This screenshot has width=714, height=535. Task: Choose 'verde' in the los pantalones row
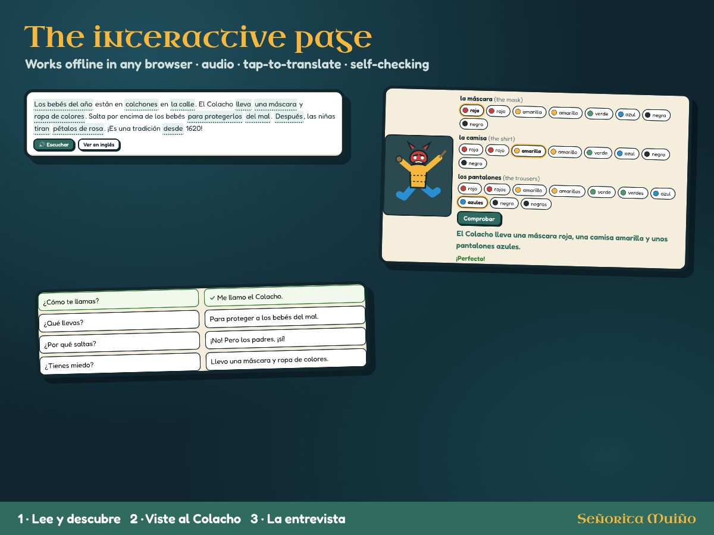coord(602,192)
